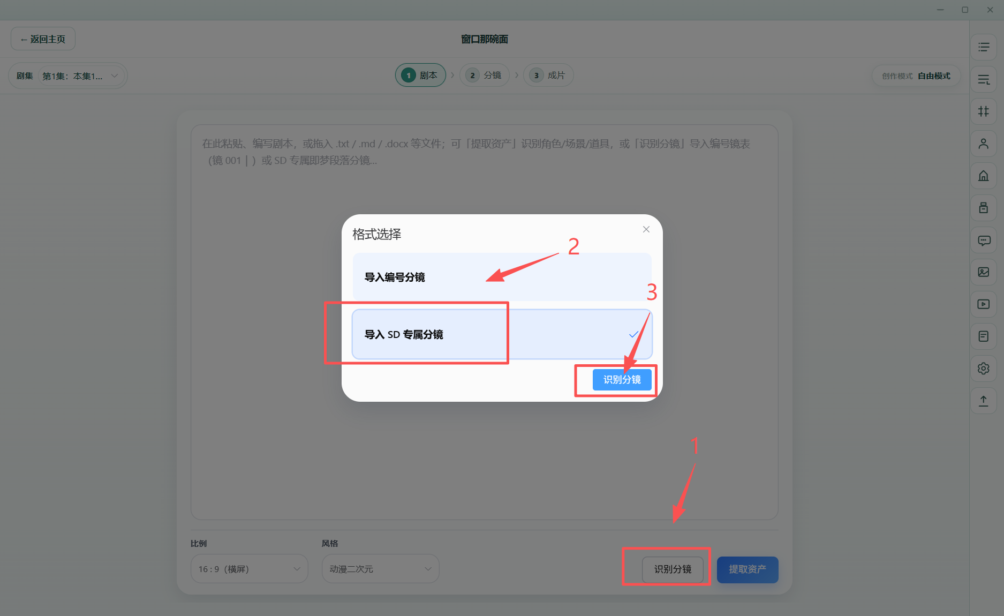Click the 格式选择 dialog title
1004x616 pixels.
[377, 234]
